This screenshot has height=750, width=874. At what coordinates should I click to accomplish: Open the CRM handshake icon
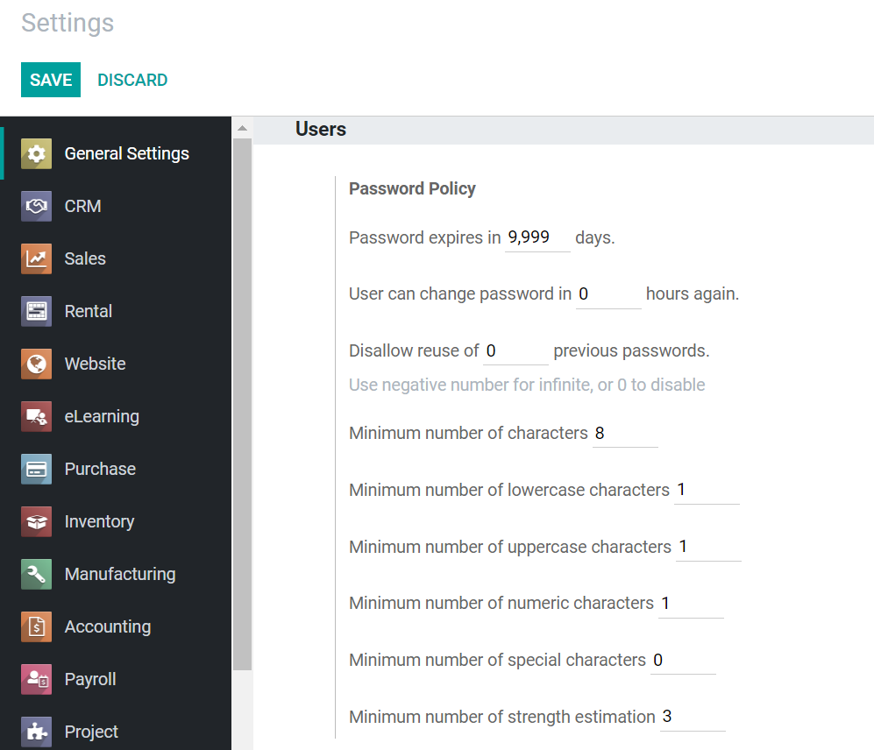click(36, 206)
